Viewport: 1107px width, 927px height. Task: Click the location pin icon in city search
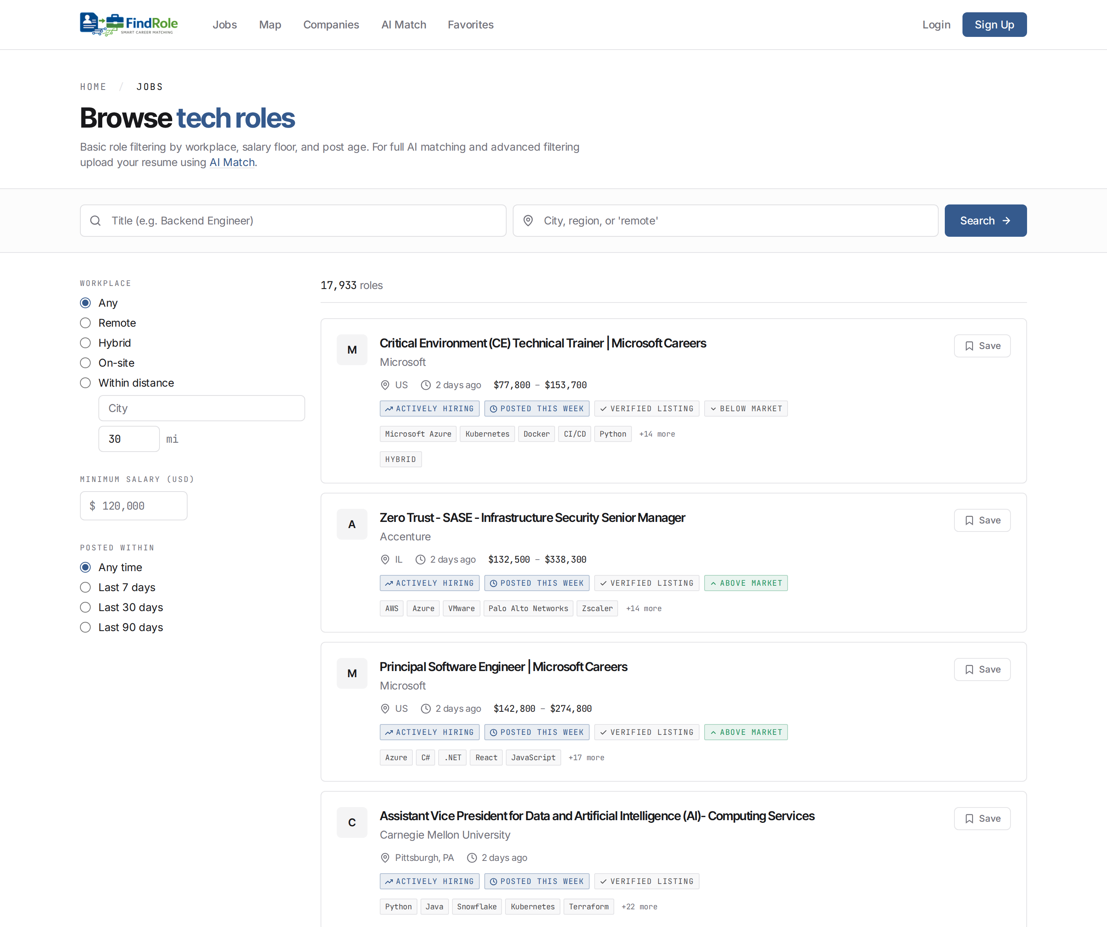[x=528, y=221]
